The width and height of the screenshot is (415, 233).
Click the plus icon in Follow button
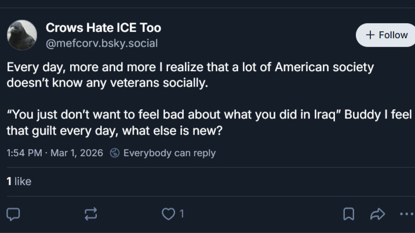coord(370,35)
